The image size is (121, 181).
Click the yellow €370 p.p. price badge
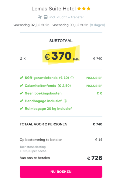61,55
